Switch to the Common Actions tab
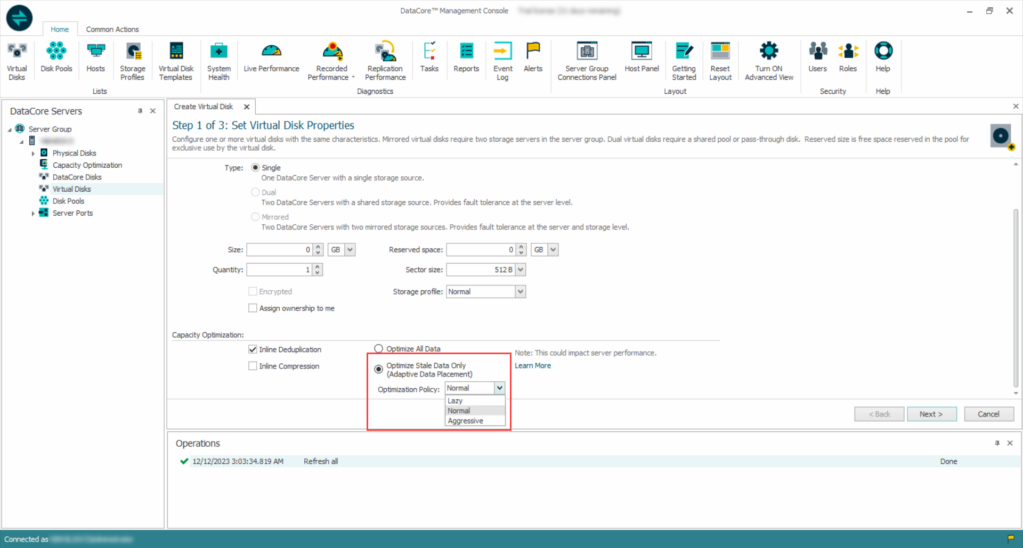Image resolution: width=1023 pixels, height=548 pixels. [112, 29]
